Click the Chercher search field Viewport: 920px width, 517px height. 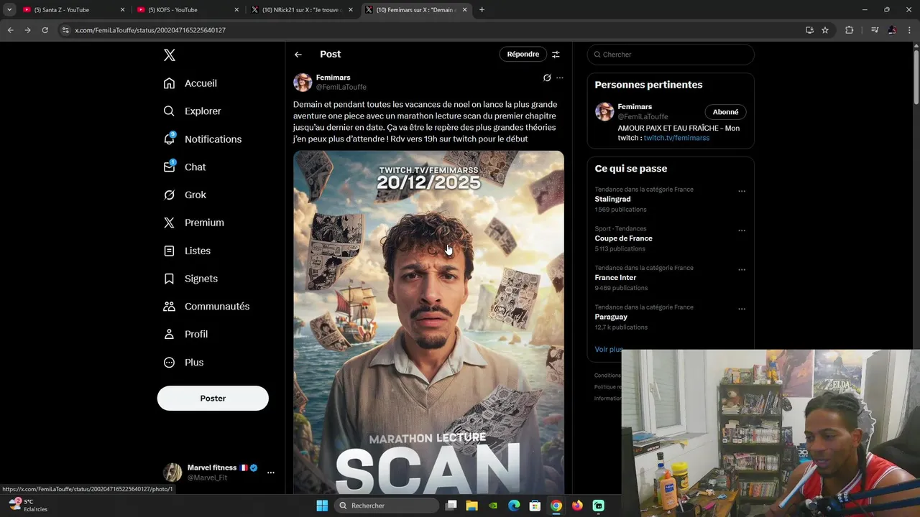click(x=671, y=55)
